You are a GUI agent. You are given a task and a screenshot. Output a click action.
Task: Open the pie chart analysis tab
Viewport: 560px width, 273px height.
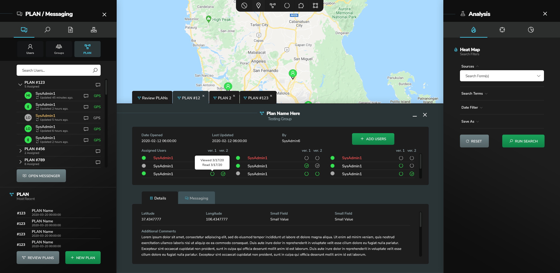tap(531, 29)
